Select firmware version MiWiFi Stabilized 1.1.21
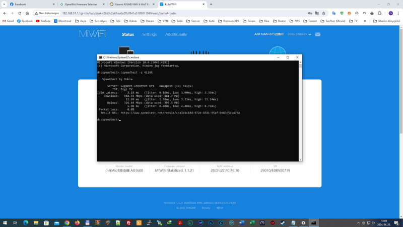The width and height of the screenshot is (403, 227). click(x=174, y=171)
